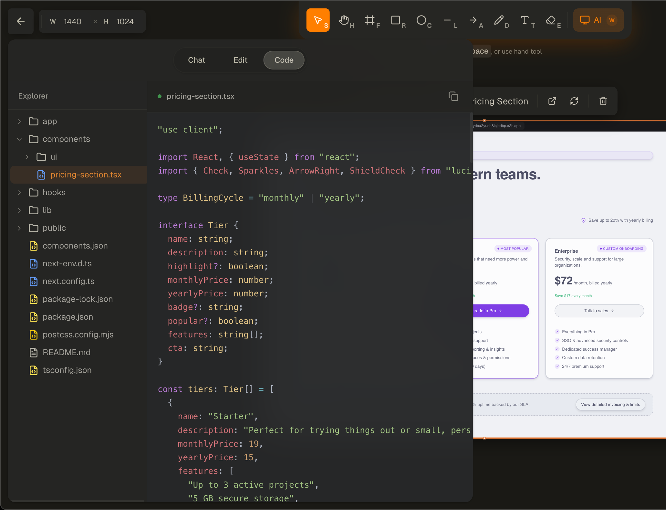Refresh the Pricing Section preview
The height and width of the screenshot is (510, 666).
point(574,101)
